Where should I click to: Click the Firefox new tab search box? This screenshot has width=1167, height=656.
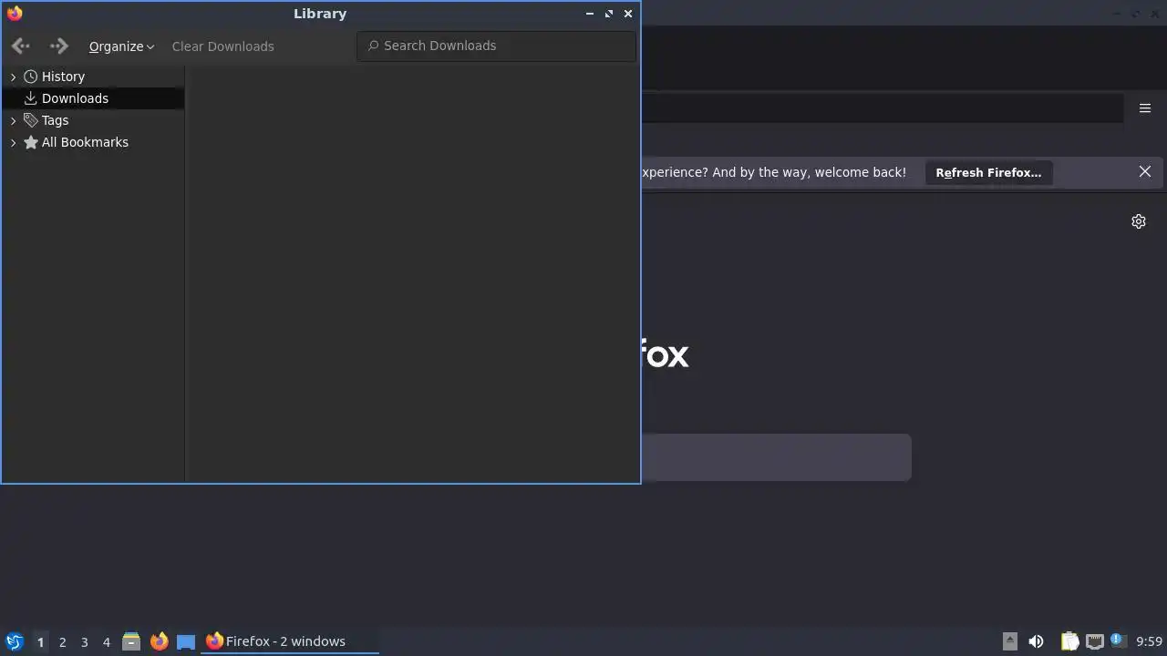click(776, 457)
